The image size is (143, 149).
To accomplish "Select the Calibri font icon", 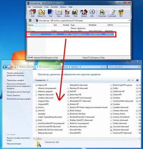I will click(111, 88).
